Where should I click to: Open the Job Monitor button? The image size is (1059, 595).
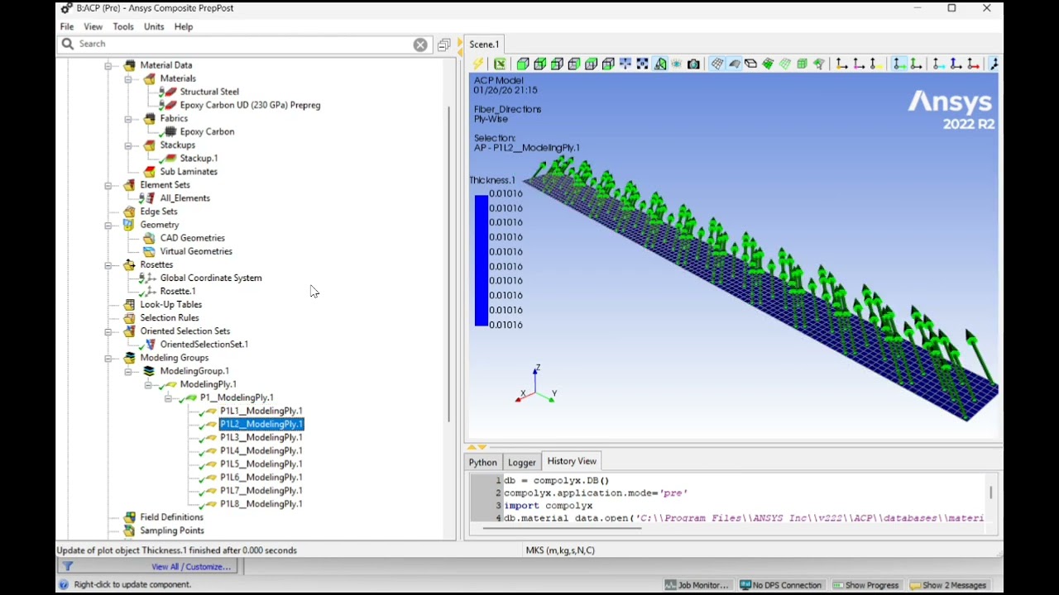tap(697, 584)
